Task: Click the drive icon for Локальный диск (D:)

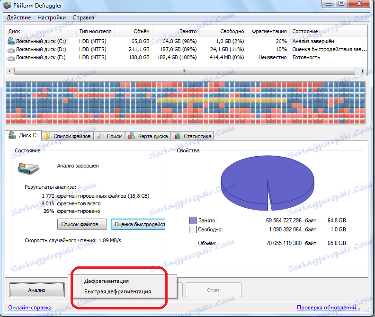Action: pos(11,50)
